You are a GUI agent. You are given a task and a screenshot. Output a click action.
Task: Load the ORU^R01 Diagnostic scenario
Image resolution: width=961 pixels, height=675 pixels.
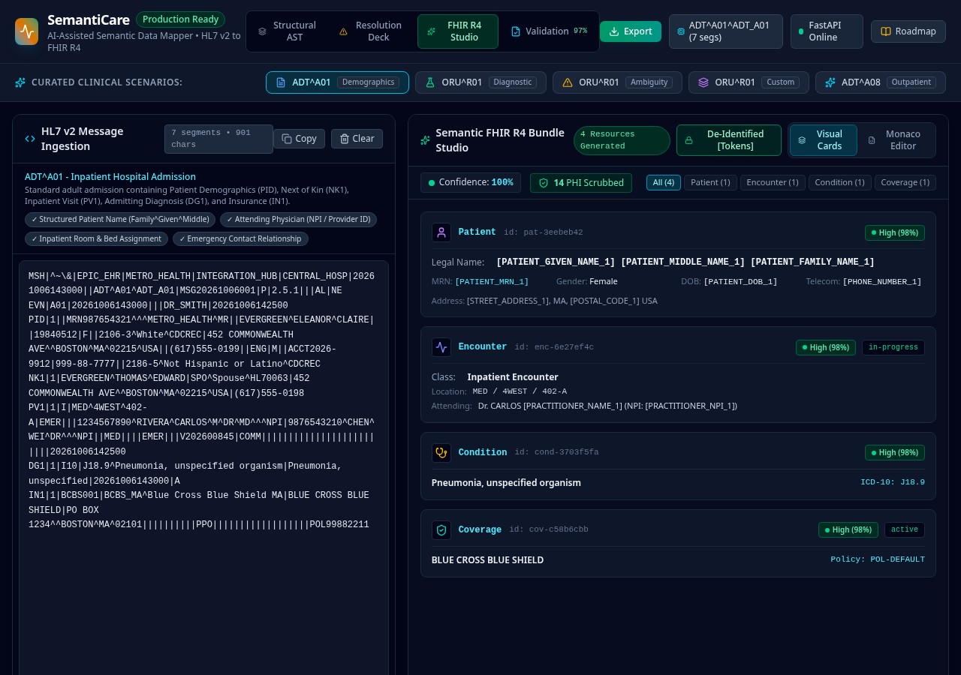click(480, 82)
